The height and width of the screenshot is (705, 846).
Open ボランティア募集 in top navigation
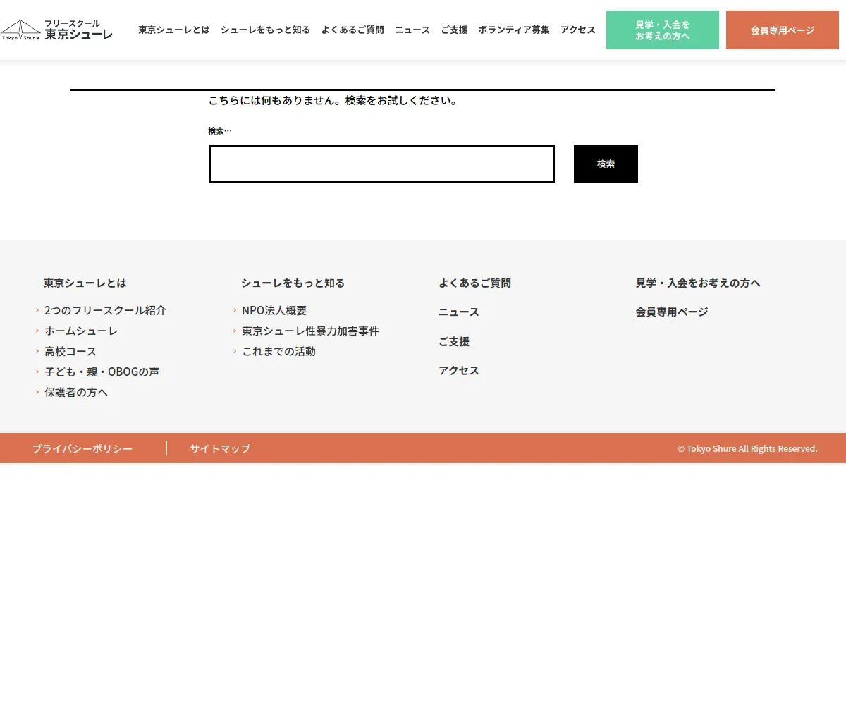tap(514, 30)
